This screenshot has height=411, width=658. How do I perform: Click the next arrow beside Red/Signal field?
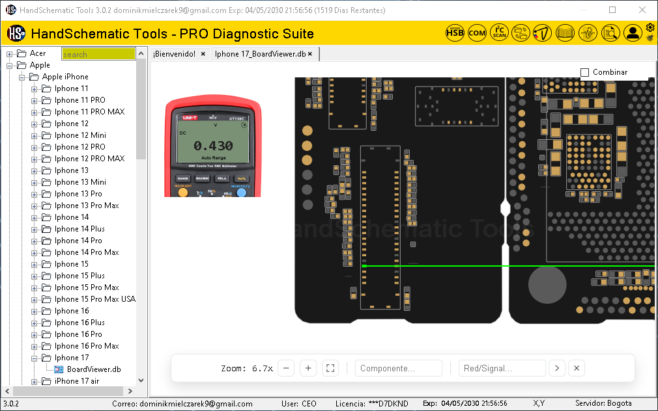point(557,368)
